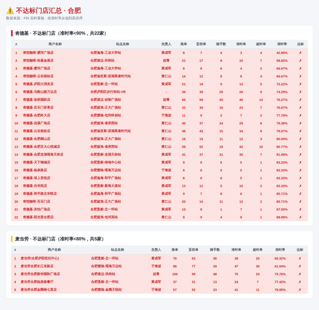Viewport: 319px width, 310px height.
Task: Click the ✗ mark in the 61.04% row
Action: click(x=300, y=266)
